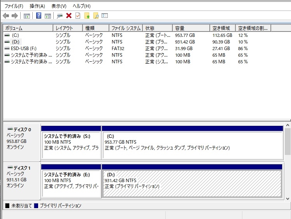291x219 pixels.
Task: Click the 90.39 GB free space cell
Action: tap(221, 42)
